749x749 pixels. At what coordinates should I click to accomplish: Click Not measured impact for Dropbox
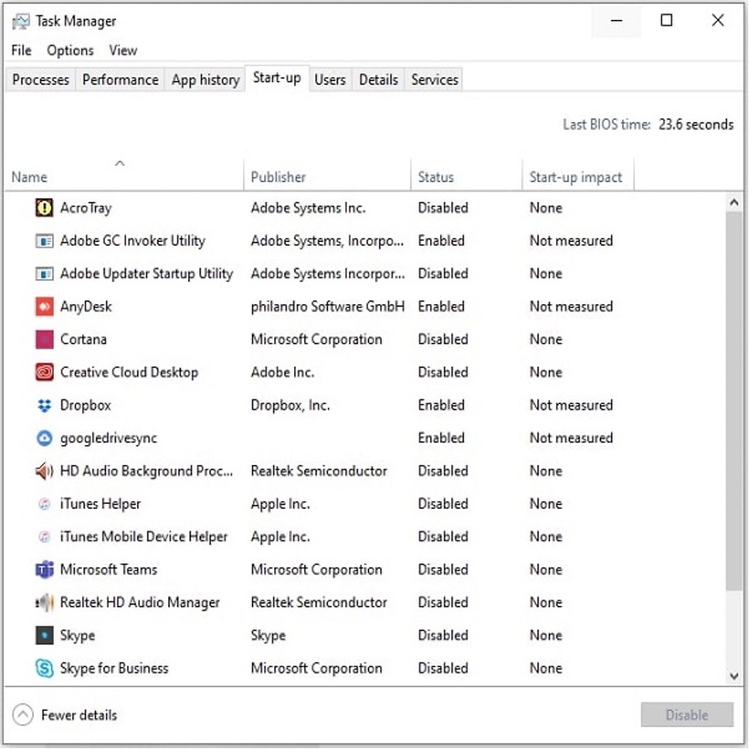click(x=572, y=405)
